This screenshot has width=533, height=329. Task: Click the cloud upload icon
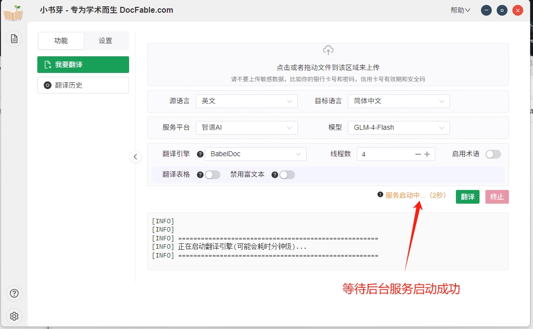click(328, 50)
